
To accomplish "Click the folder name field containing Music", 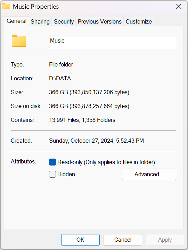I will pyautogui.click(x=113, y=42).
